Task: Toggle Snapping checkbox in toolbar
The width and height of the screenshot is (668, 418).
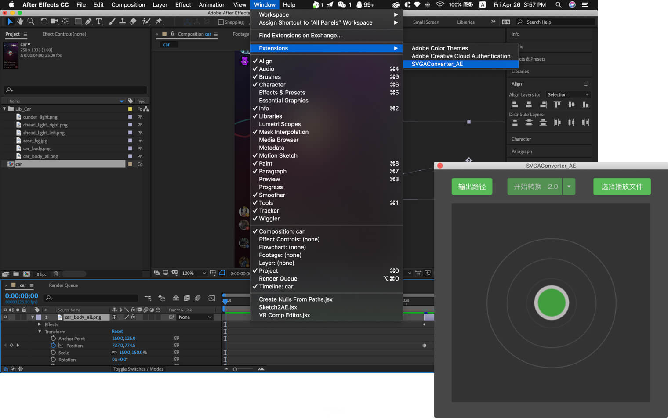Action: coord(221,22)
